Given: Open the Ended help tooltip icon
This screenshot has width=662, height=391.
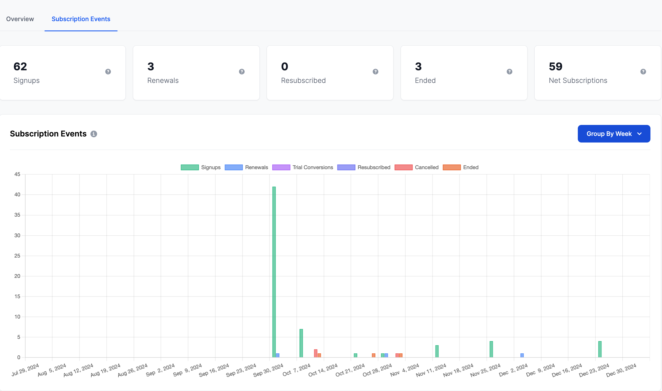Looking at the screenshot, I should pyautogui.click(x=509, y=71).
